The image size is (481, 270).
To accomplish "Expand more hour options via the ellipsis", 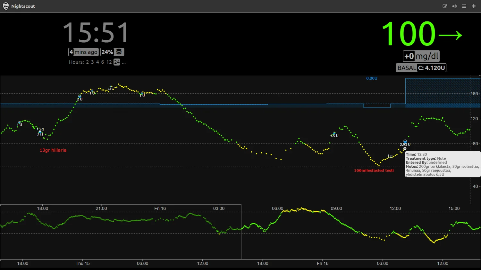I will click(124, 62).
